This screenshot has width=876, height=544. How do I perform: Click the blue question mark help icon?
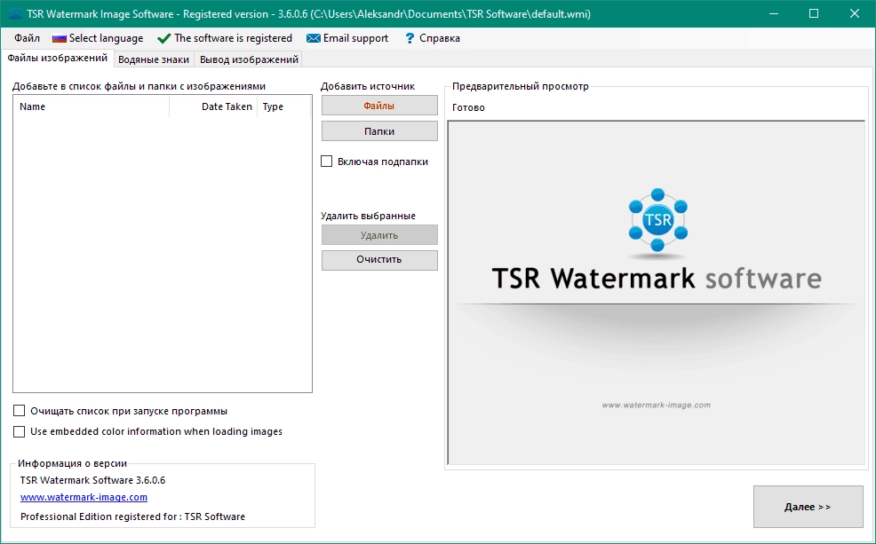pos(410,38)
